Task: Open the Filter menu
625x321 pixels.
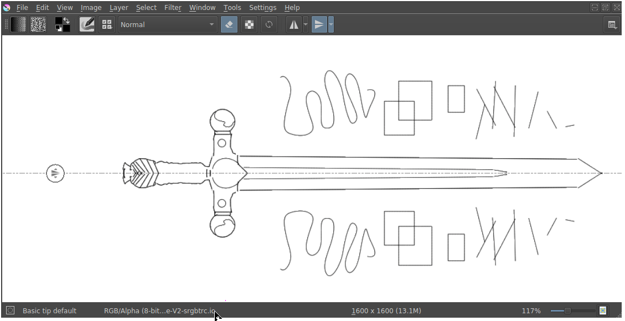Action: click(x=172, y=7)
